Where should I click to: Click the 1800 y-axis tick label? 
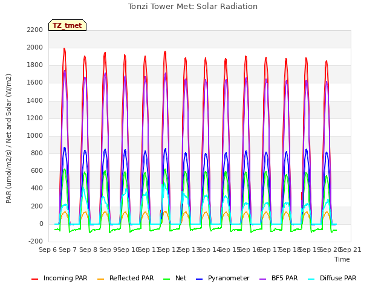pos(35,65)
